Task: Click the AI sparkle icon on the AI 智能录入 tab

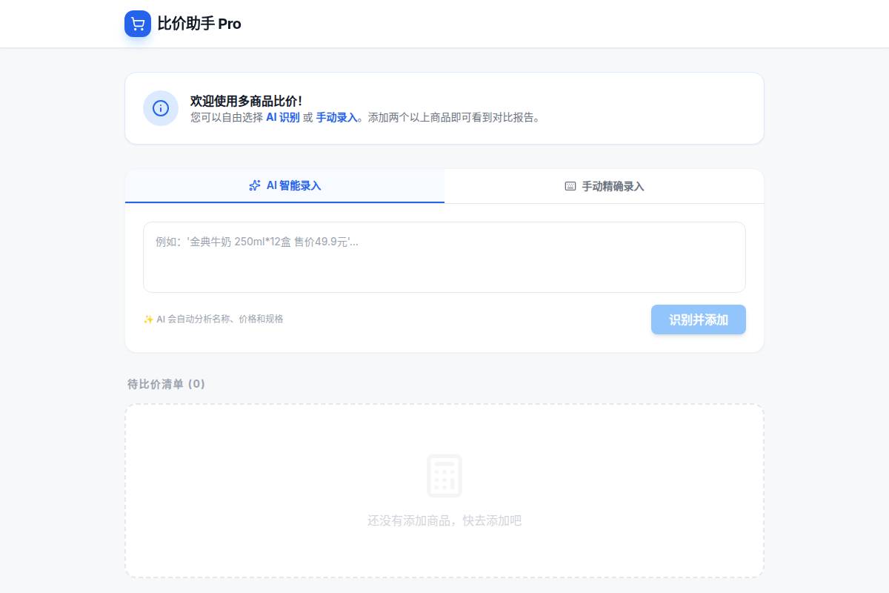Action: [x=255, y=185]
